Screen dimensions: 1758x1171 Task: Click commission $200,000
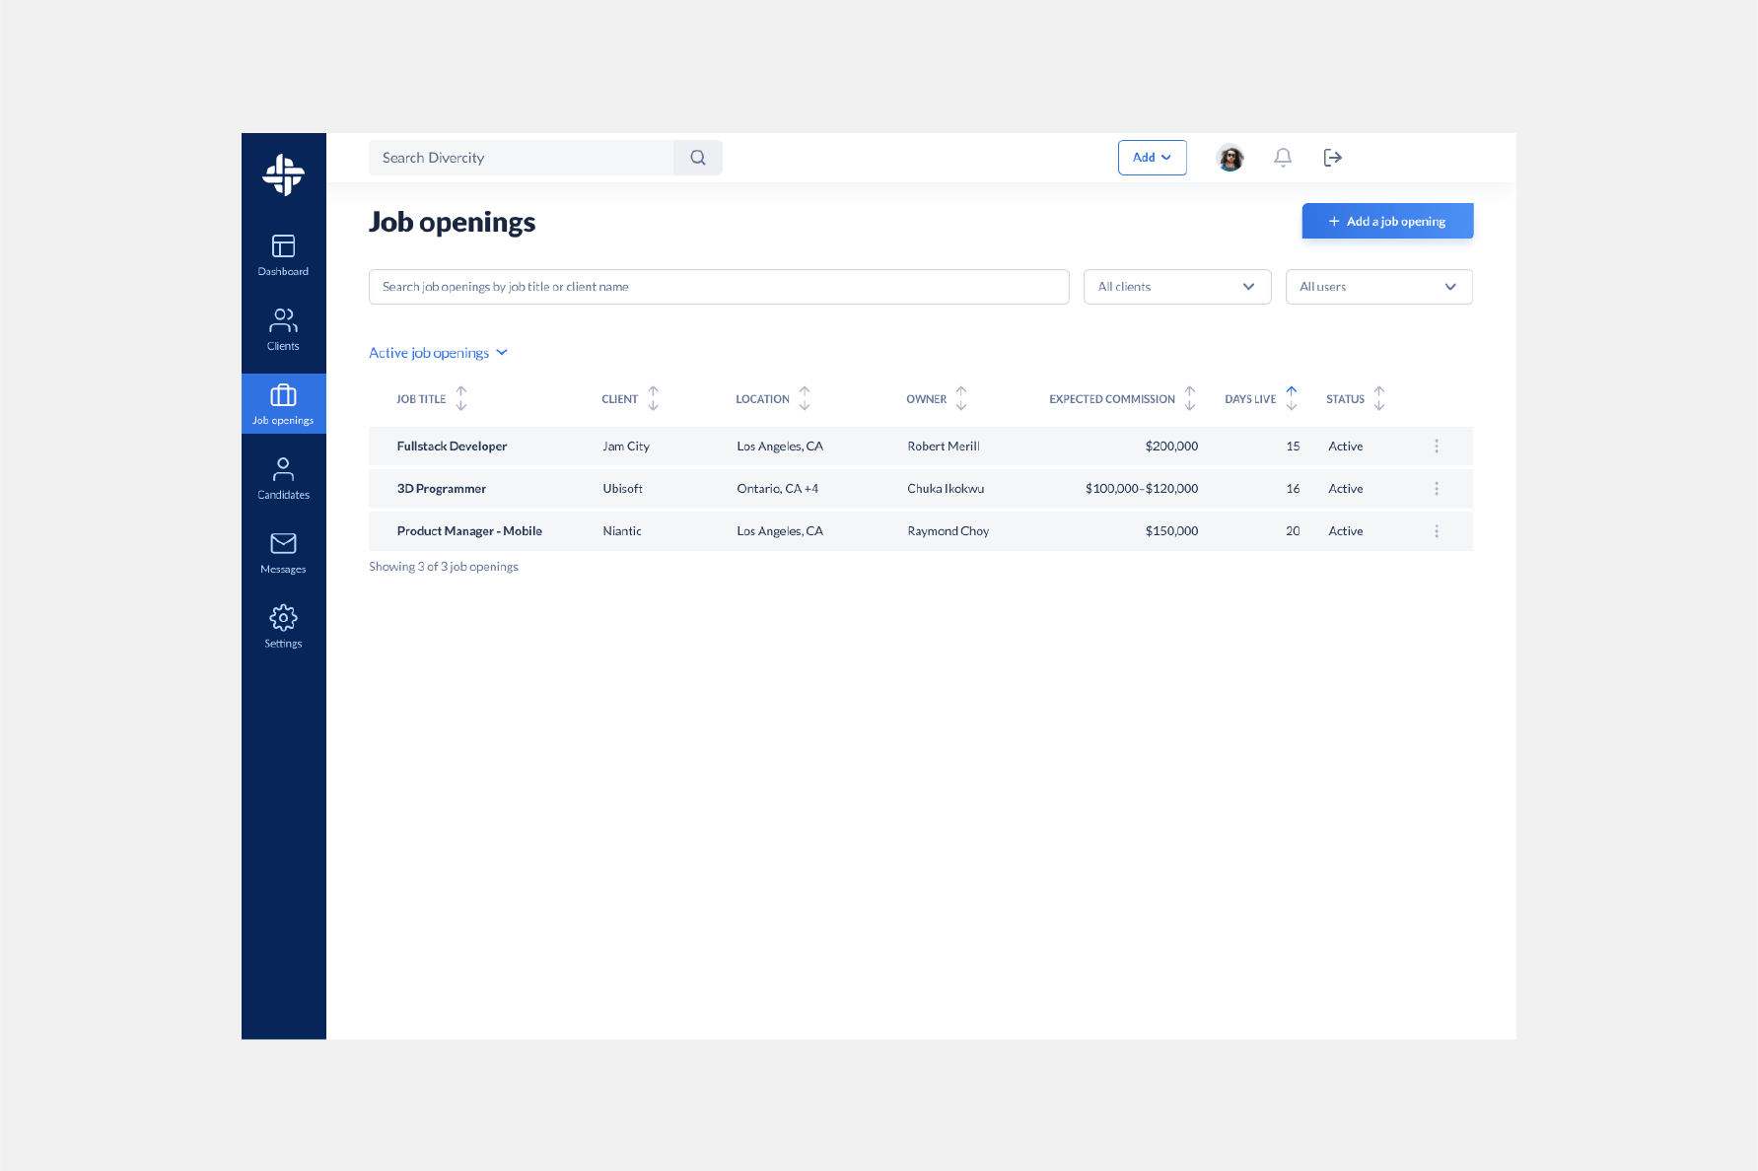point(1171,447)
